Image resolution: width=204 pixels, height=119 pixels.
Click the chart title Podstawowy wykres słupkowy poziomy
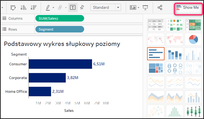pyautogui.click(x=62, y=44)
